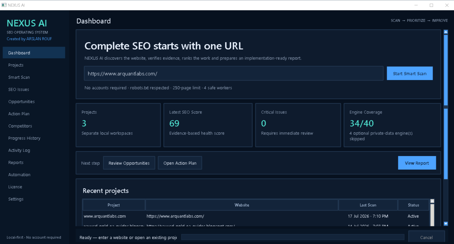Click Open Action Plan button
The height and width of the screenshot is (244, 454).
click(180, 163)
